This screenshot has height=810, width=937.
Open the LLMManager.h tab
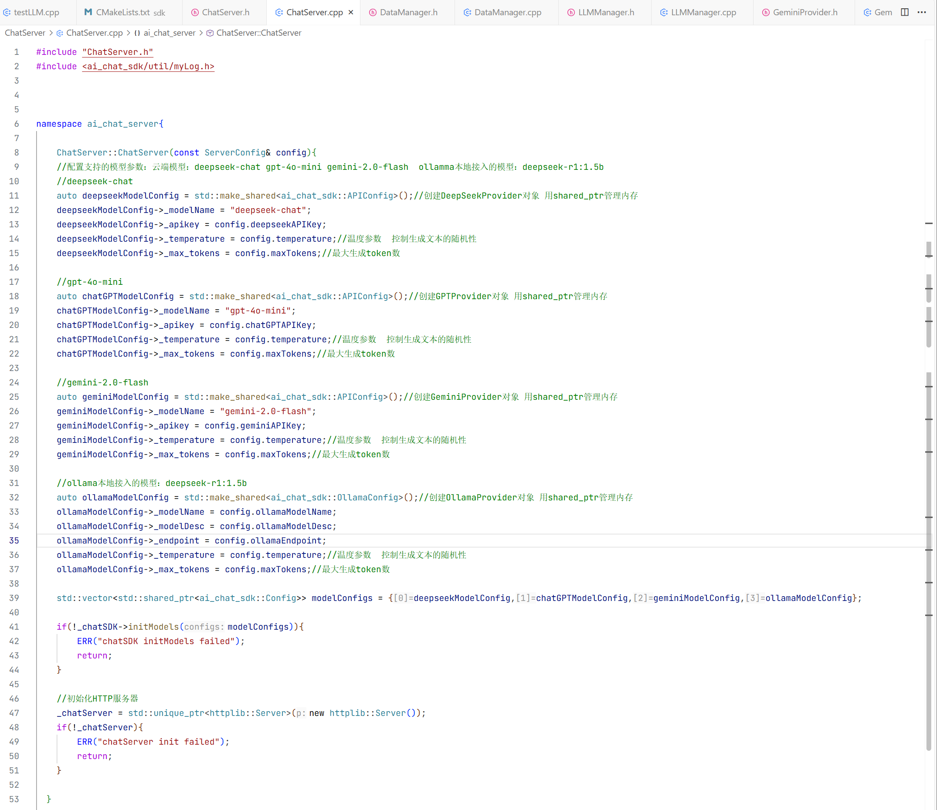pos(606,12)
